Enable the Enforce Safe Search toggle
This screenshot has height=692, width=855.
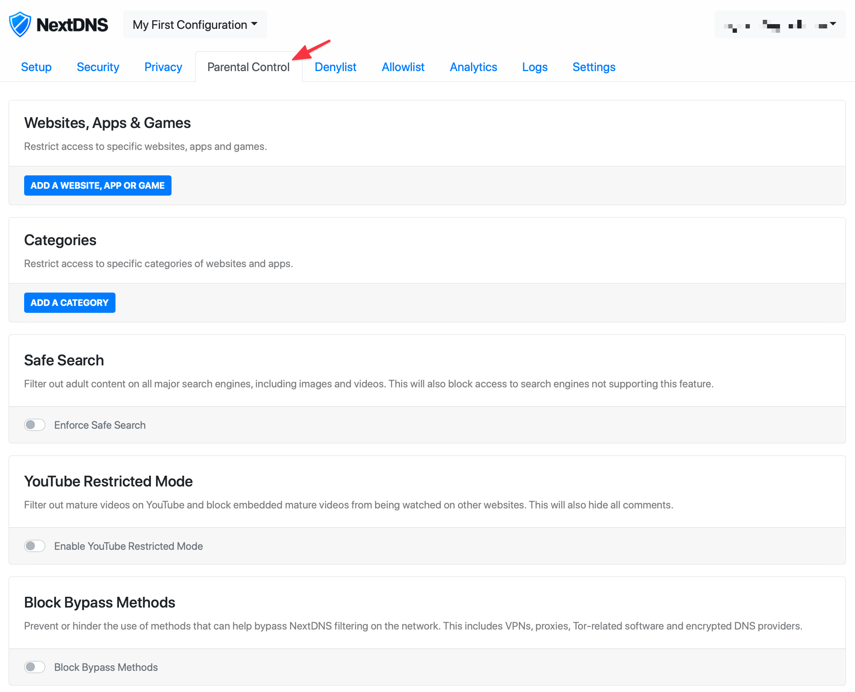(x=34, y=425)
